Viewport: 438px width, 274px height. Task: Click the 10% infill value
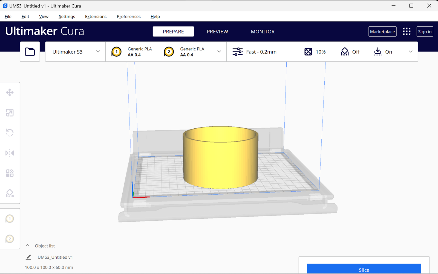click(x=321, y=52)
